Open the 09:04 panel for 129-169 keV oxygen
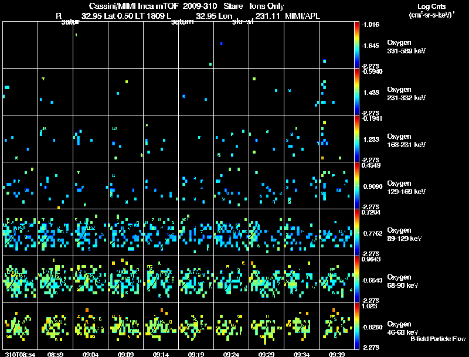 [x=91, y=185]
